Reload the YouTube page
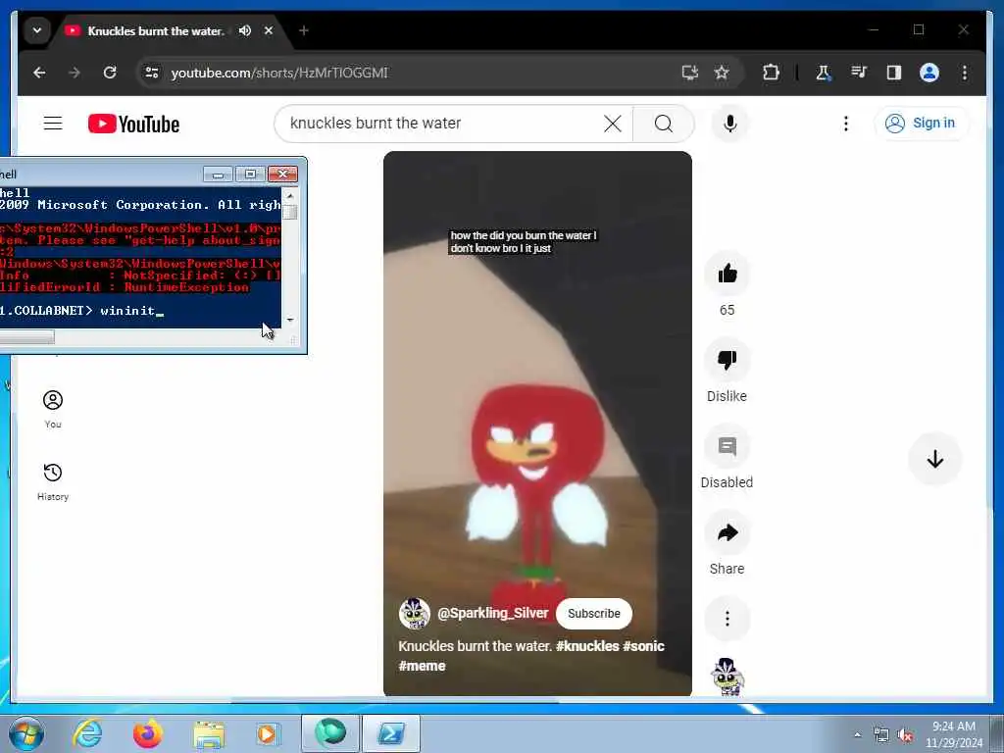This screenshot has height=753, width=1004. (x=110, y=73)
